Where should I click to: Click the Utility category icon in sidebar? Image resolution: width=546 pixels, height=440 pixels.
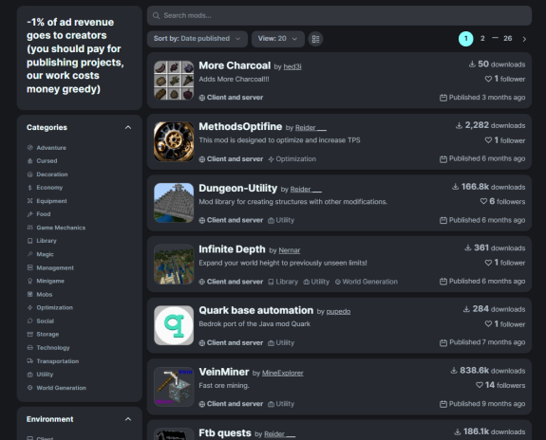pos(30,375)
